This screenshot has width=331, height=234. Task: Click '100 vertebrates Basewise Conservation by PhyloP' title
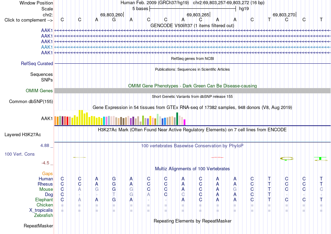pyautogui.click(x=192, y=146)
